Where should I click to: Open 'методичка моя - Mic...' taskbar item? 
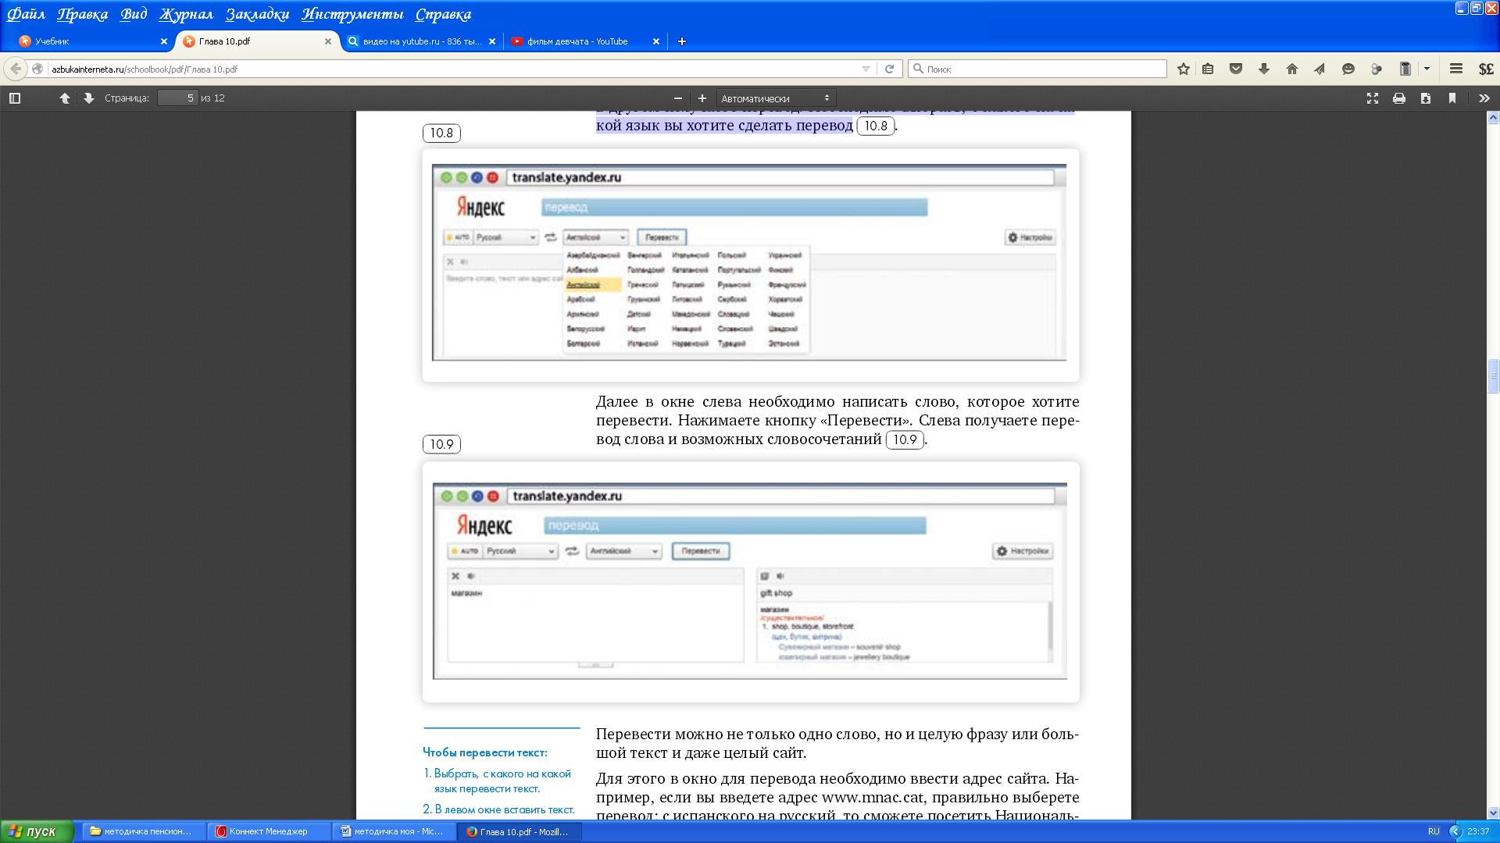pyautogui.click(x=394, y=831)
